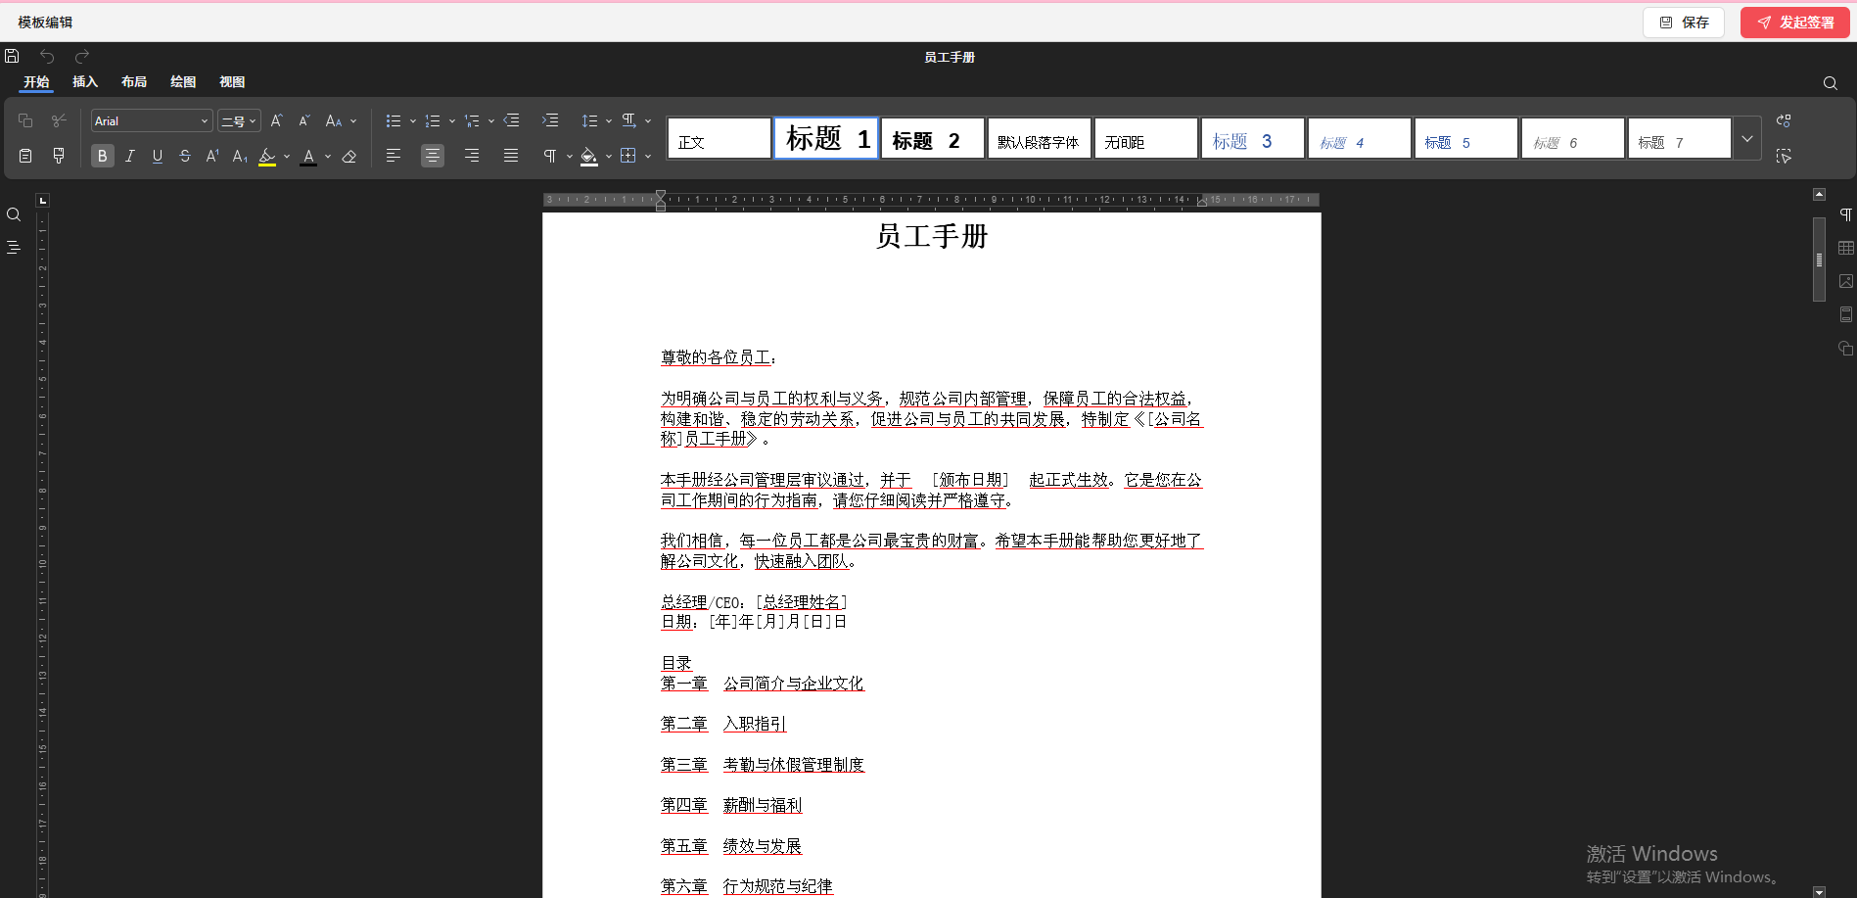Toggle italic formatting
The height and width of the screenshot is (898, 1857).
[130, 156]
